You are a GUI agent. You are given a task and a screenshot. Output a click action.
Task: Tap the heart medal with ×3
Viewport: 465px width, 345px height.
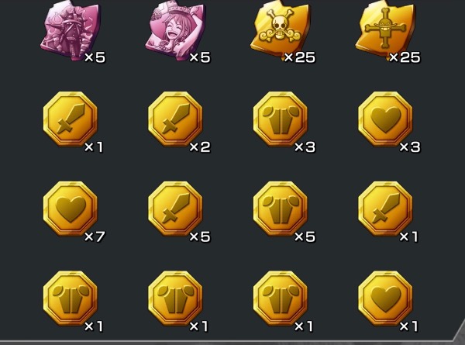click(385, 119)
